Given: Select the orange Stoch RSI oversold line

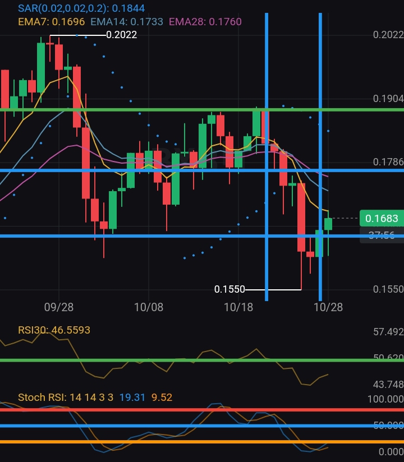Looking at the screenshot, I should (x=202, y=442).
